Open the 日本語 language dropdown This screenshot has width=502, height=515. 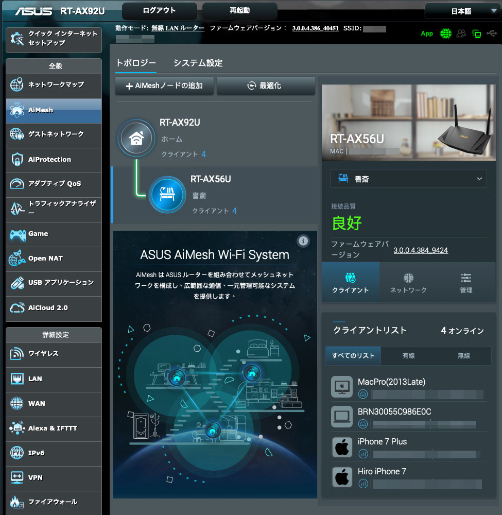coord(463,11)
